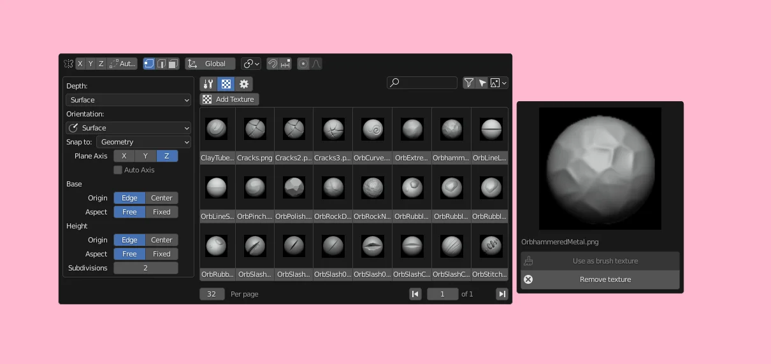Image resolution: width=771 pixels, height=364 pixels.
Task: Set Plane Axis to Z
Action: click(167, 156)
